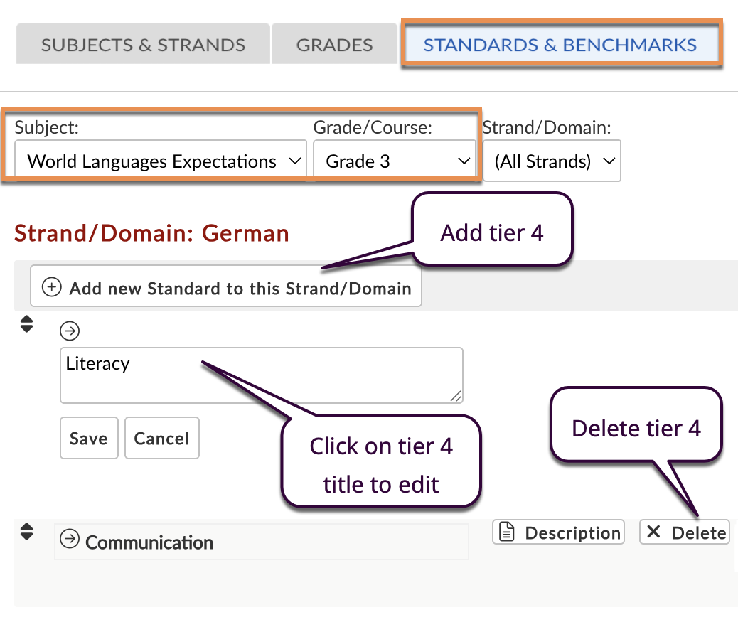Click Add new Standard to this Strand/Domain

click(x=226, y=288)
